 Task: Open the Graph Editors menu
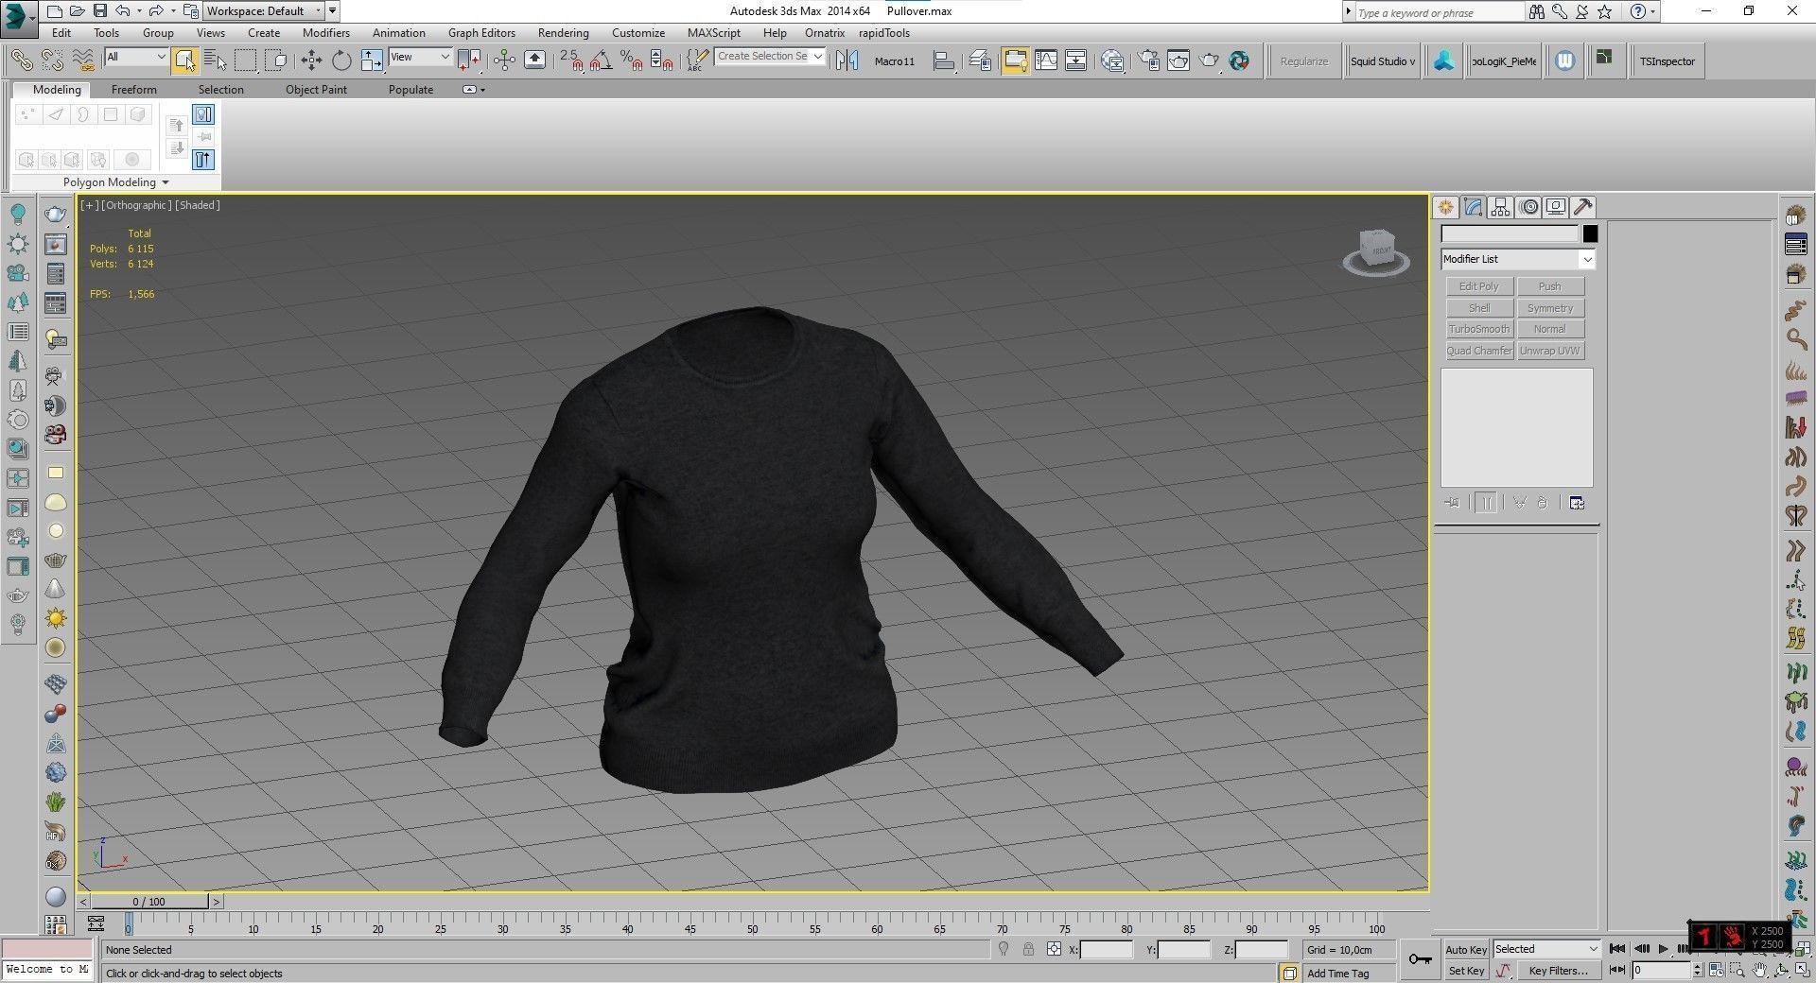[481, 33]
